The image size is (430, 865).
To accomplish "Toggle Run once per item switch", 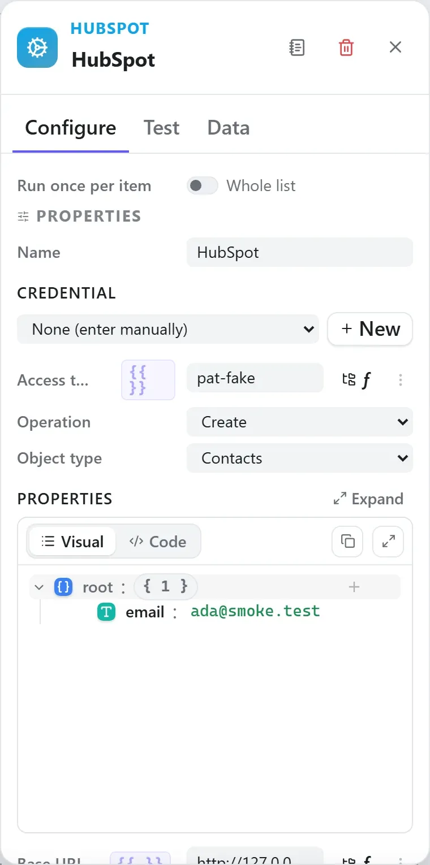I will 203,185.
